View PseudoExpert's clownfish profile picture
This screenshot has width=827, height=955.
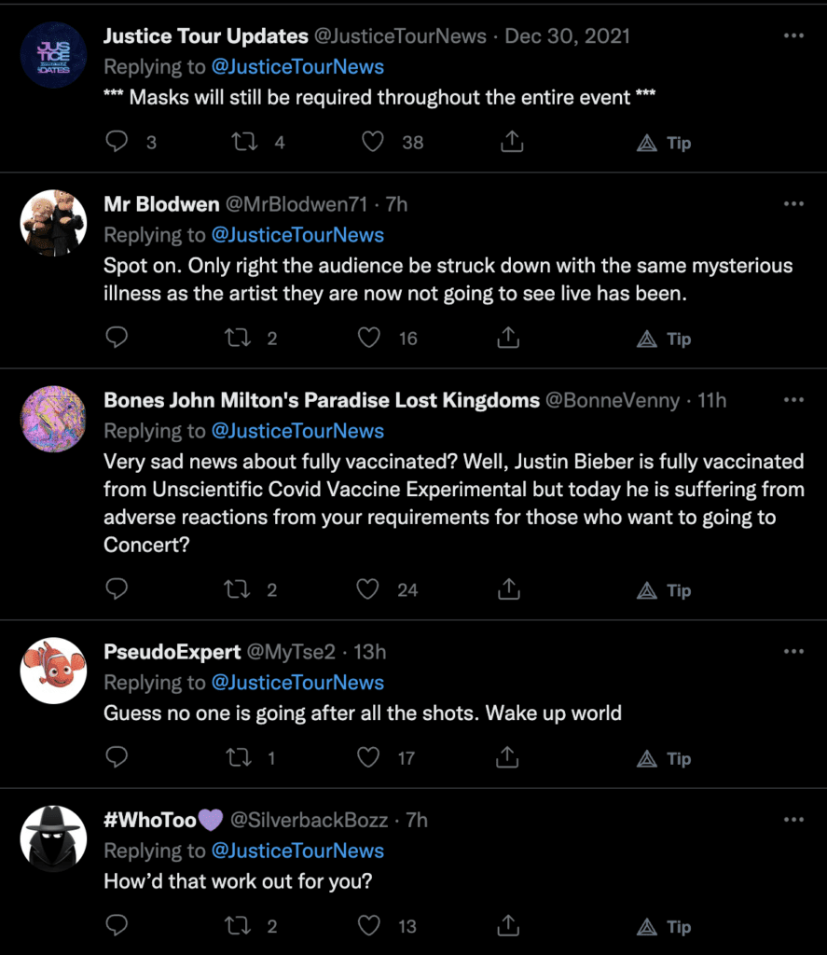(53, 671)
